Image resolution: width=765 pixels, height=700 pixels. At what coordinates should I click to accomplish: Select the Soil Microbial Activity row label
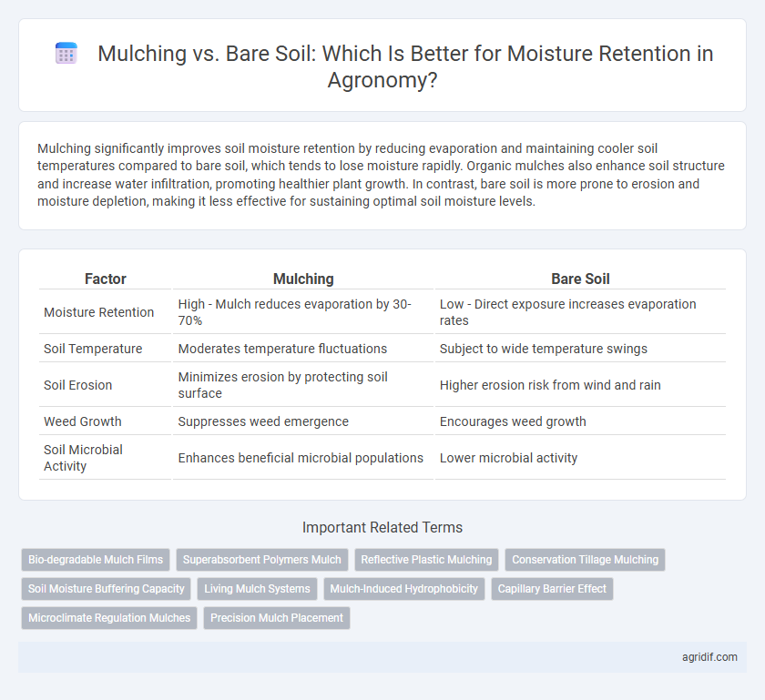pyautogui.click(x=84, y=458)
